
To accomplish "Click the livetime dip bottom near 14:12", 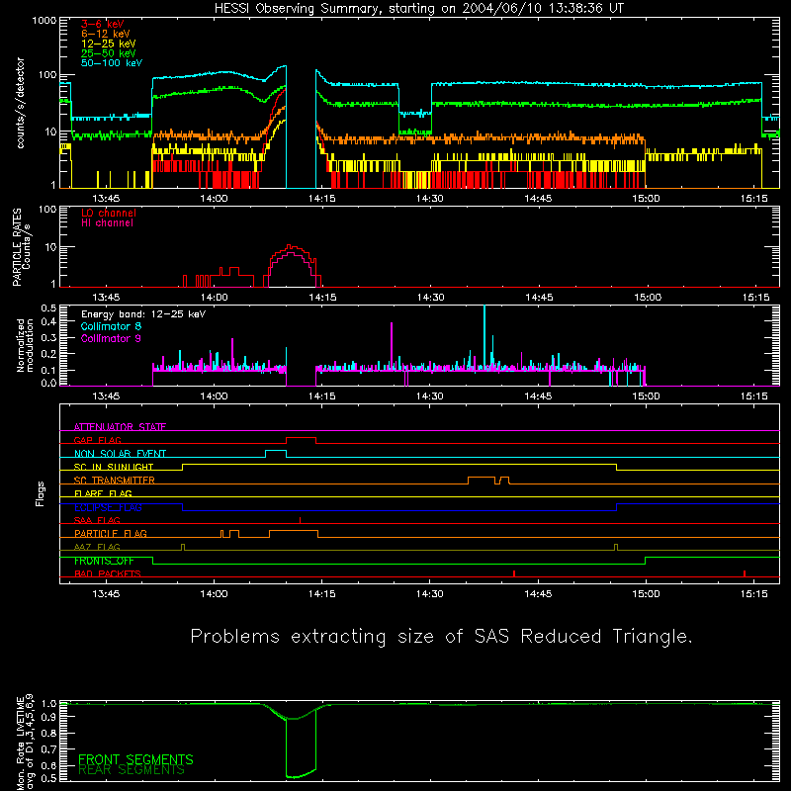I will [294, 777].
